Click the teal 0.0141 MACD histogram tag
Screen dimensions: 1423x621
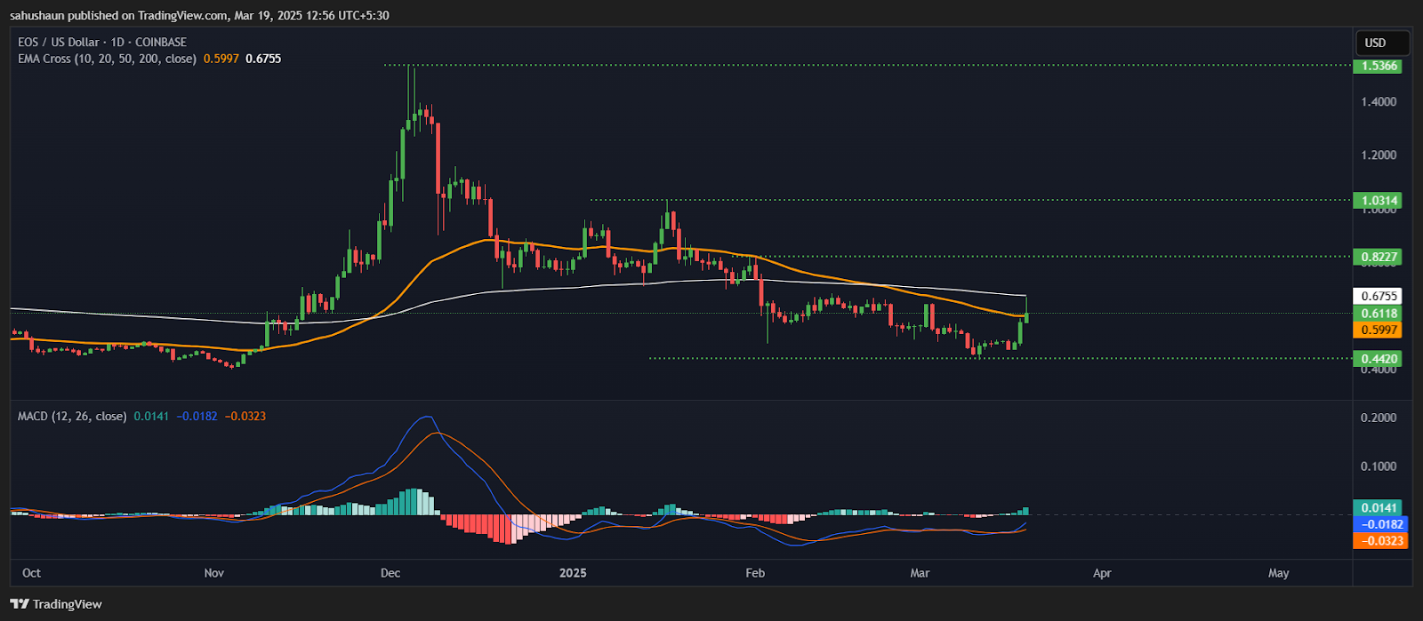pos(1379,508)
